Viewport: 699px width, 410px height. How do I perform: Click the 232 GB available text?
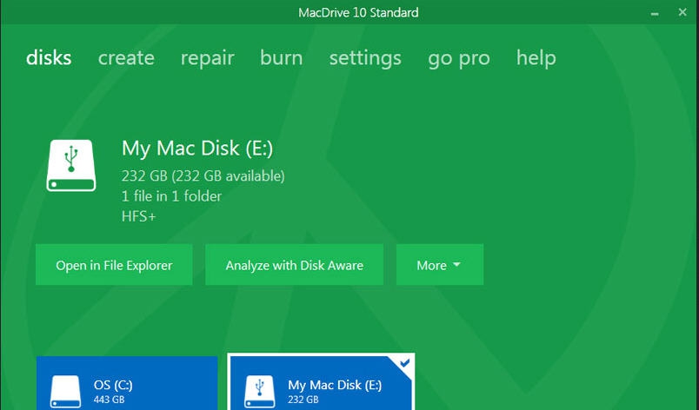(203, 176)
